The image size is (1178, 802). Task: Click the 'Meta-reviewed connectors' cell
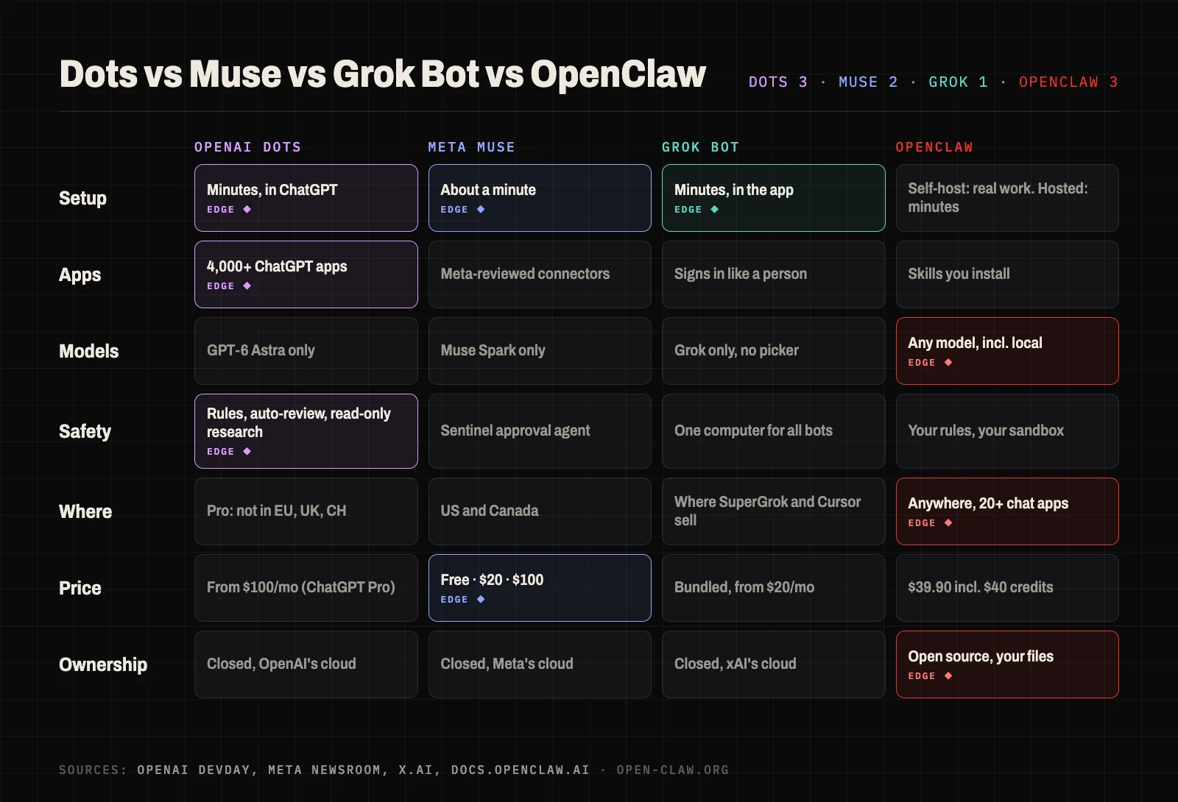pos(540,274)
